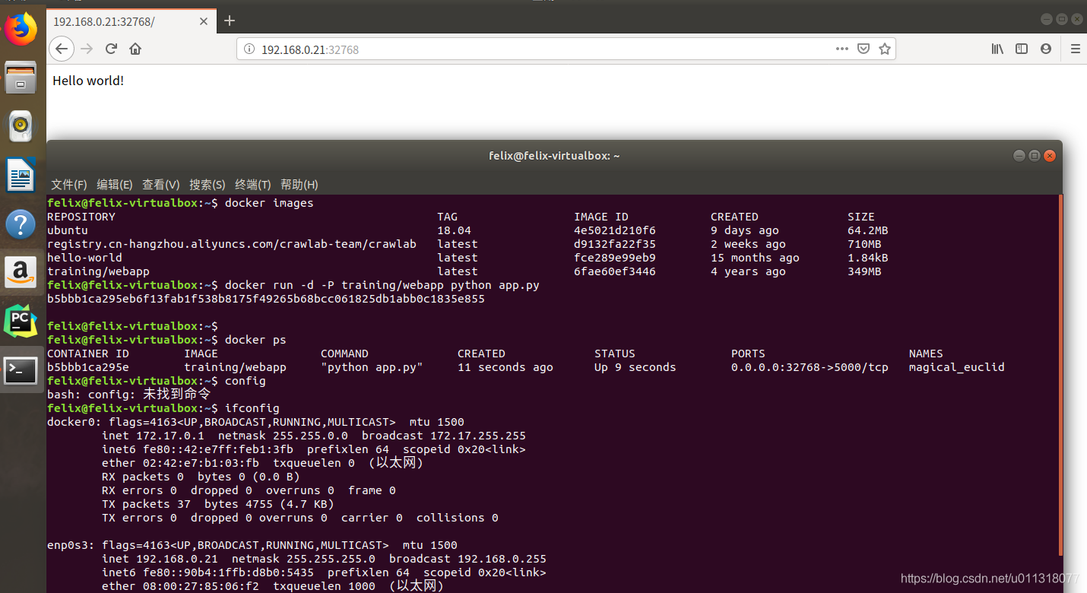The height and width of the screenshot is (593, 1087).
Task: Close the 192.168.0.21:32768 tab
Action: 204,21
